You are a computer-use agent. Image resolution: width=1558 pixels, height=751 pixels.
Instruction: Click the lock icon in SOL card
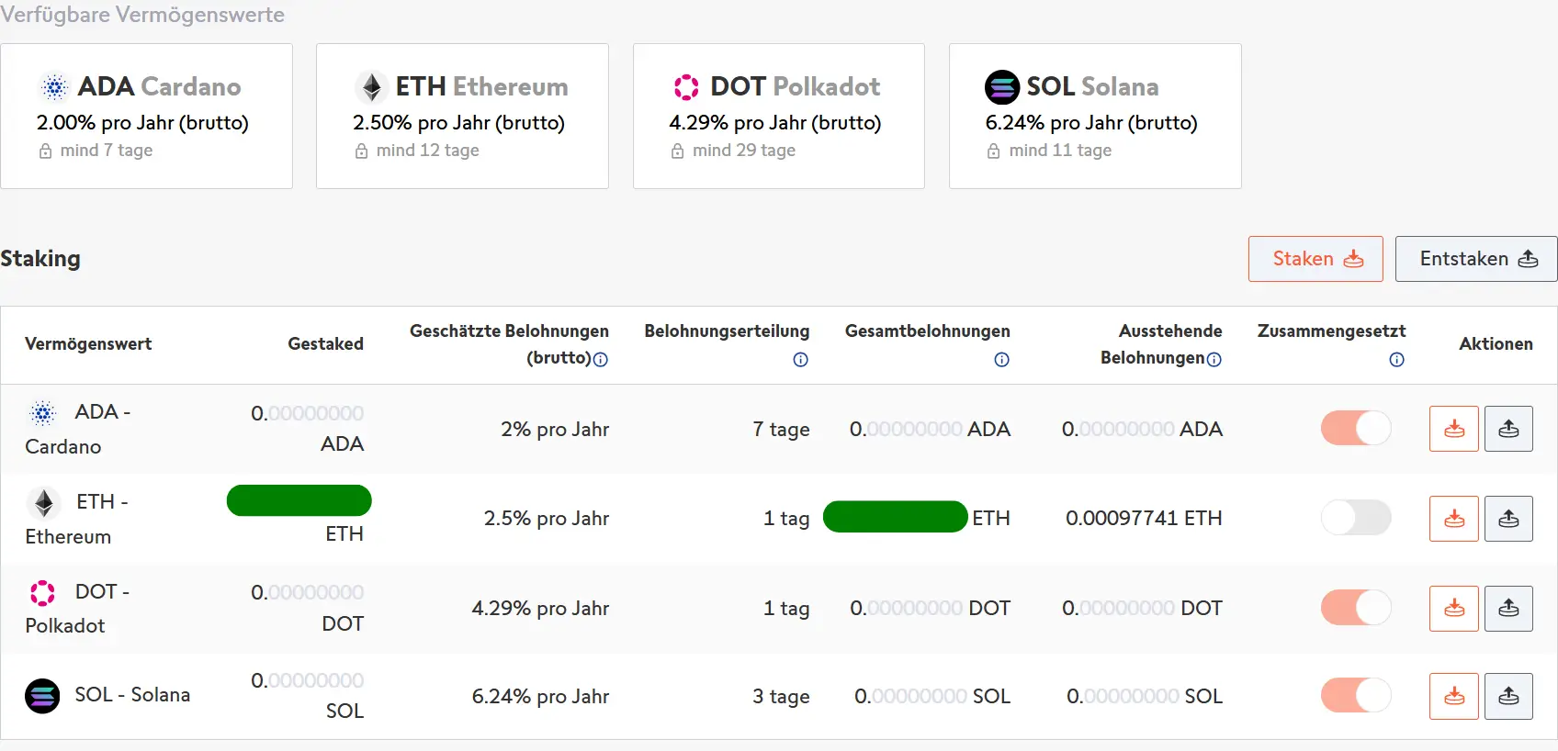[x=994, y=151]
